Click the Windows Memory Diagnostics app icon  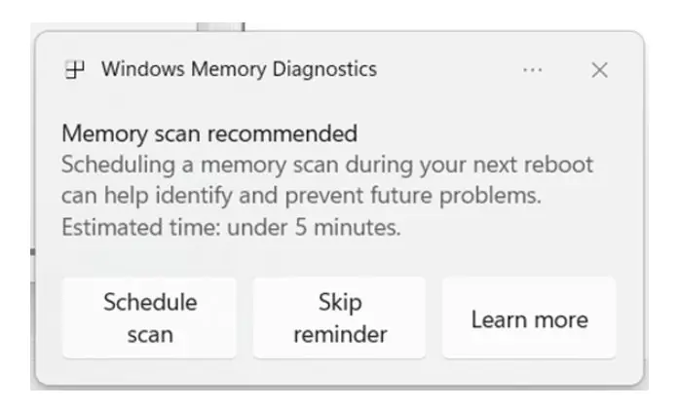click(x=74, y=70)
